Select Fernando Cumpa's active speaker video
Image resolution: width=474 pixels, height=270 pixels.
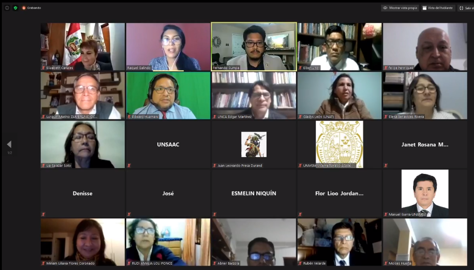(254, 47)
